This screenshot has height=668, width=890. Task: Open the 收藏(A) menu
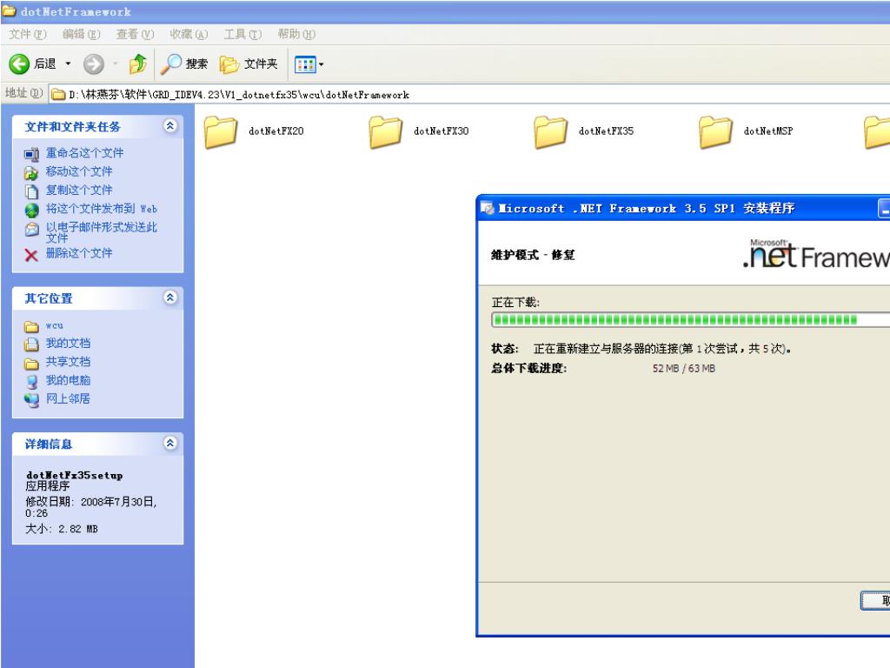point(189,34)
